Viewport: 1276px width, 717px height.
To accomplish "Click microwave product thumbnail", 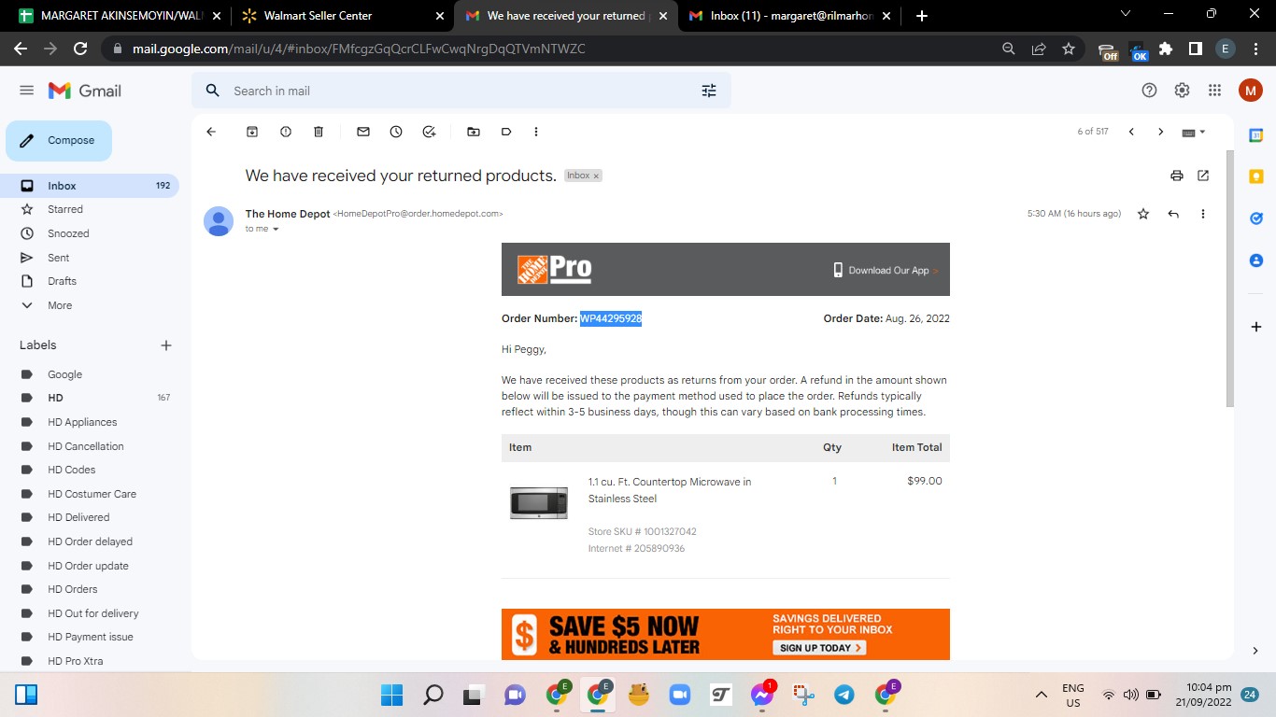I will click(539, 502).
